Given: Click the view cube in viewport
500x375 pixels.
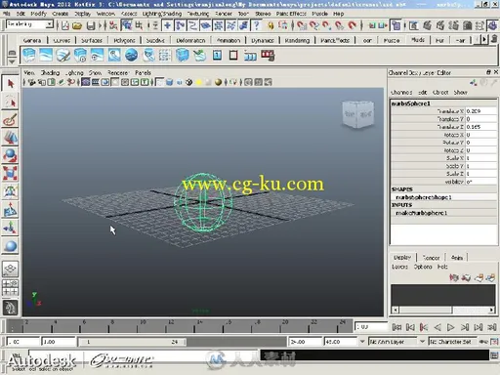Looking at the screenshot, I should pyautogui.click(x=358, y=114).
